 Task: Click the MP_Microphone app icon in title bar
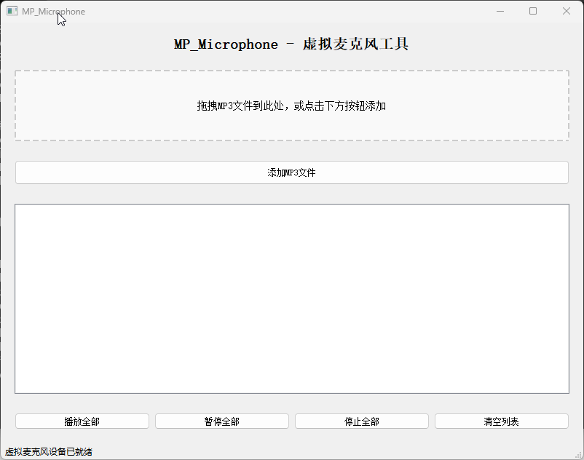point(12,11)
